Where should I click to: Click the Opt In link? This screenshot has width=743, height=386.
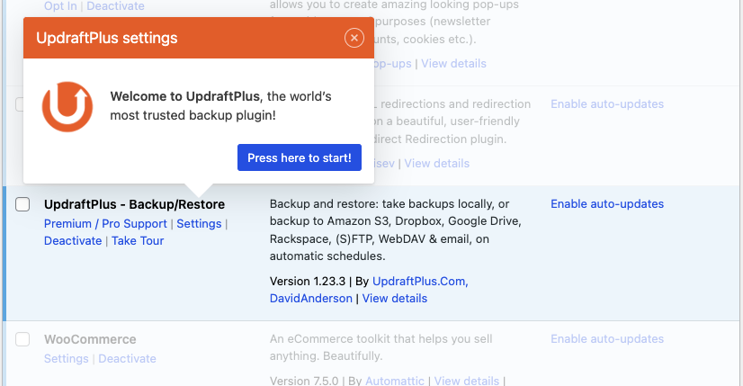click(x=60, y=6)
